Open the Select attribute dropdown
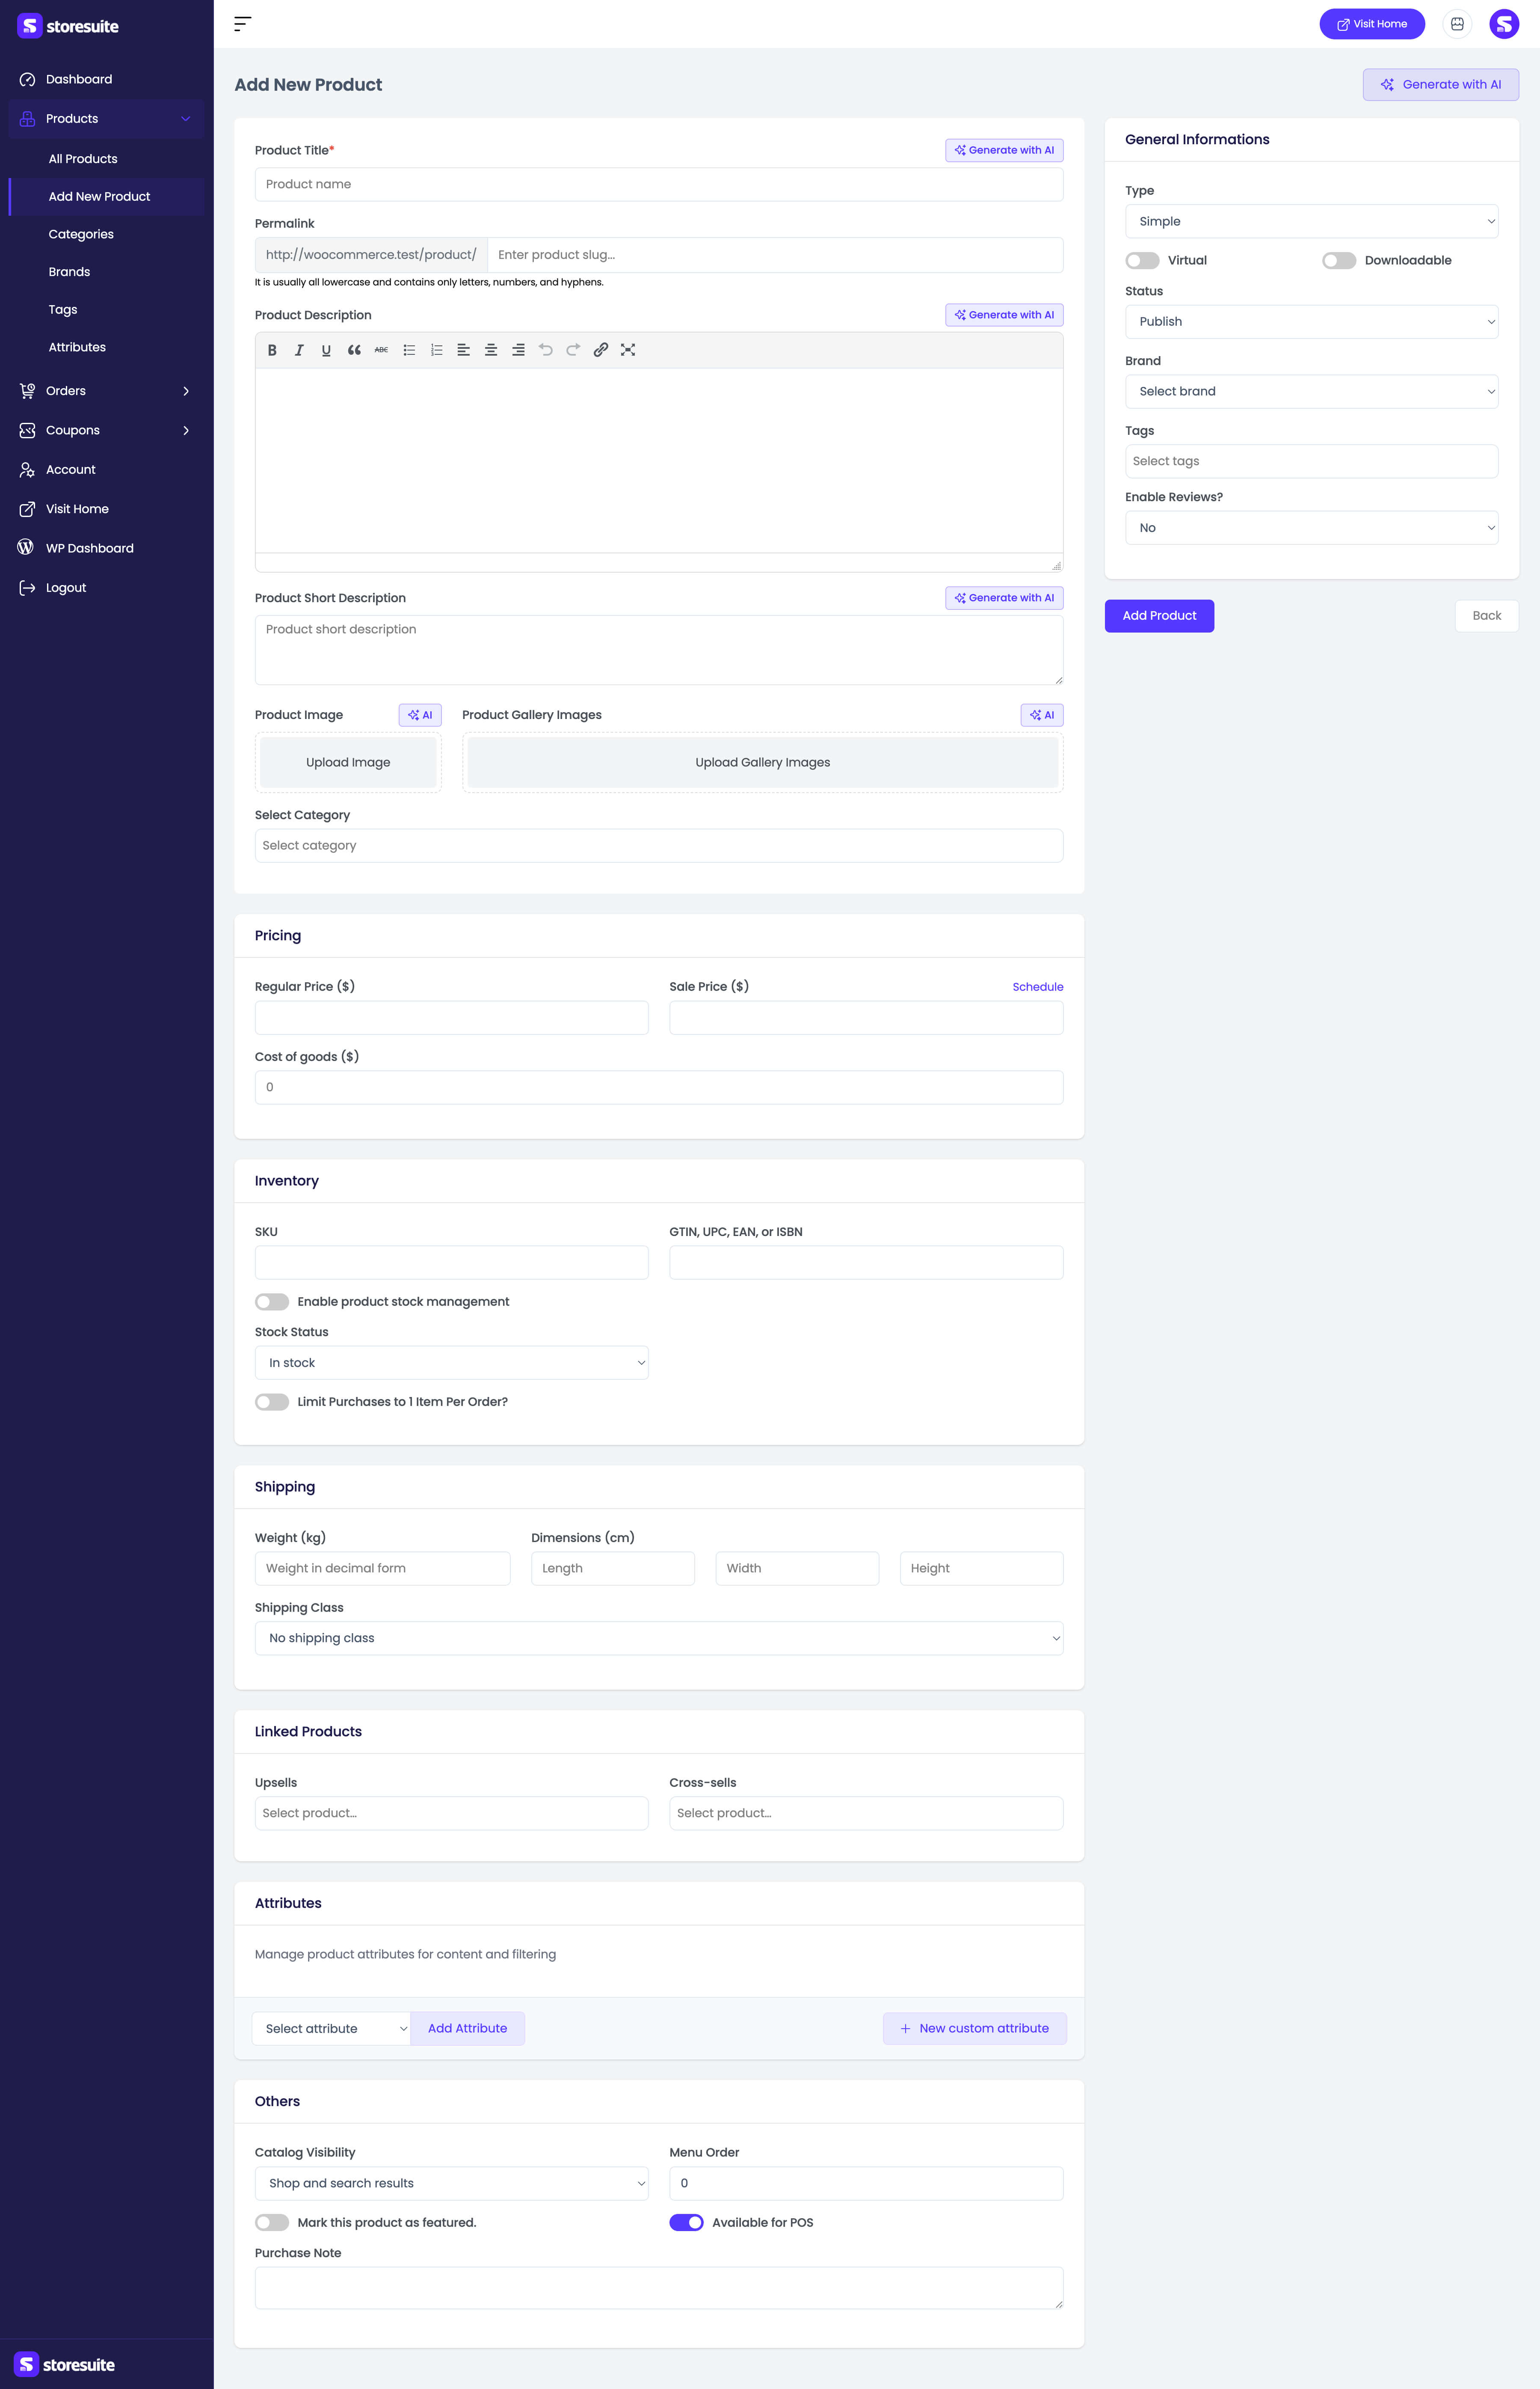Screen dimensions: 1540x2389 332,2029
